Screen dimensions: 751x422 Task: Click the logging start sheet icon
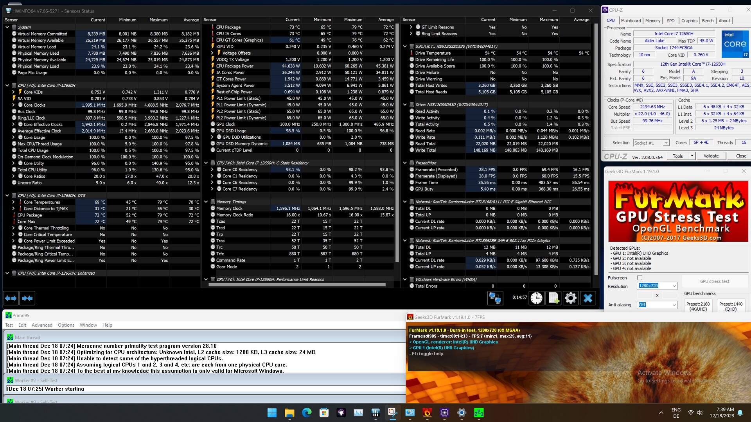pyautogui.click(x=553, y=298)
